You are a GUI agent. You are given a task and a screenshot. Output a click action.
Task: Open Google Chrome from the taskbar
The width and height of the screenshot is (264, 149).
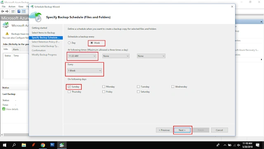coord(43,145)
